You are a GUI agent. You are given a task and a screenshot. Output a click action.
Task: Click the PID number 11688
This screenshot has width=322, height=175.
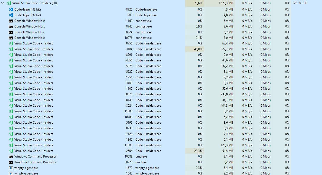pos(129,145)
